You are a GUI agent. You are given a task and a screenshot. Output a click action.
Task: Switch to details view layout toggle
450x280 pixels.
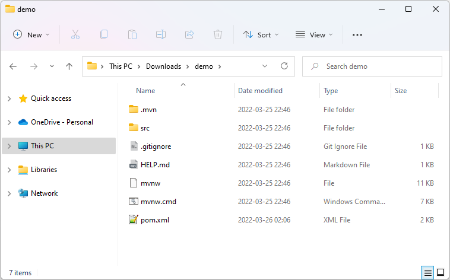427,272
